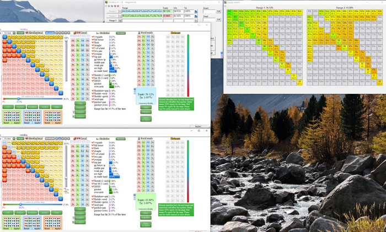Click the lock icon of Dead cards panel, upper window
The height and width of the screenshot is (232, 386).
coord(139,33)
